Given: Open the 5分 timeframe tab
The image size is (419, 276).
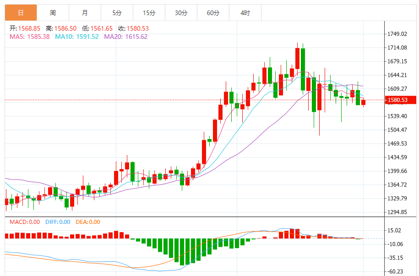Looking at the screenshot, I should tap(117, 12).
